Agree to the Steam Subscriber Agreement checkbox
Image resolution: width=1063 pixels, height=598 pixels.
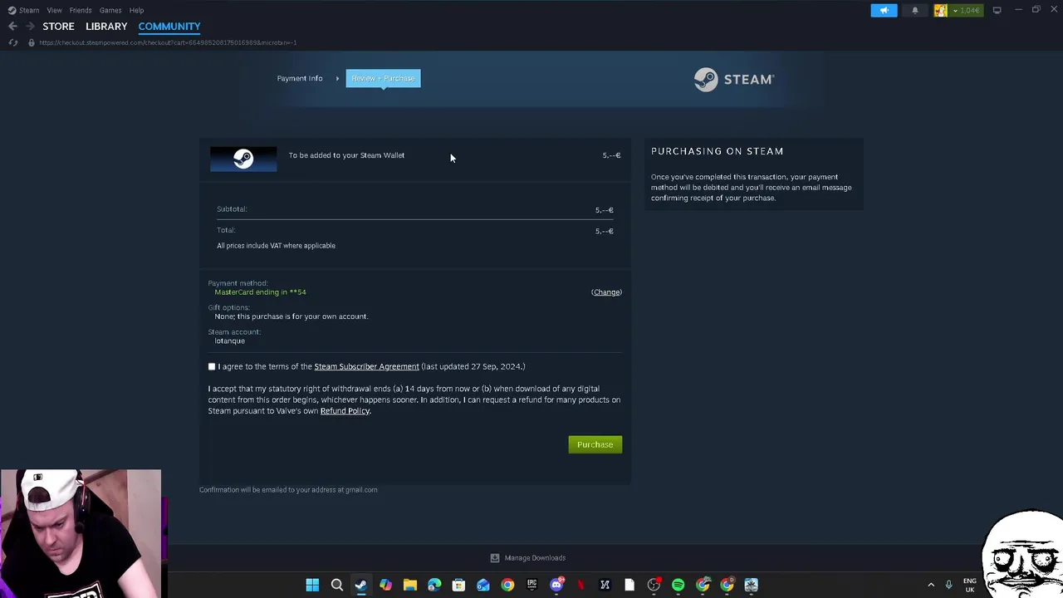click(x=212, y=366)
